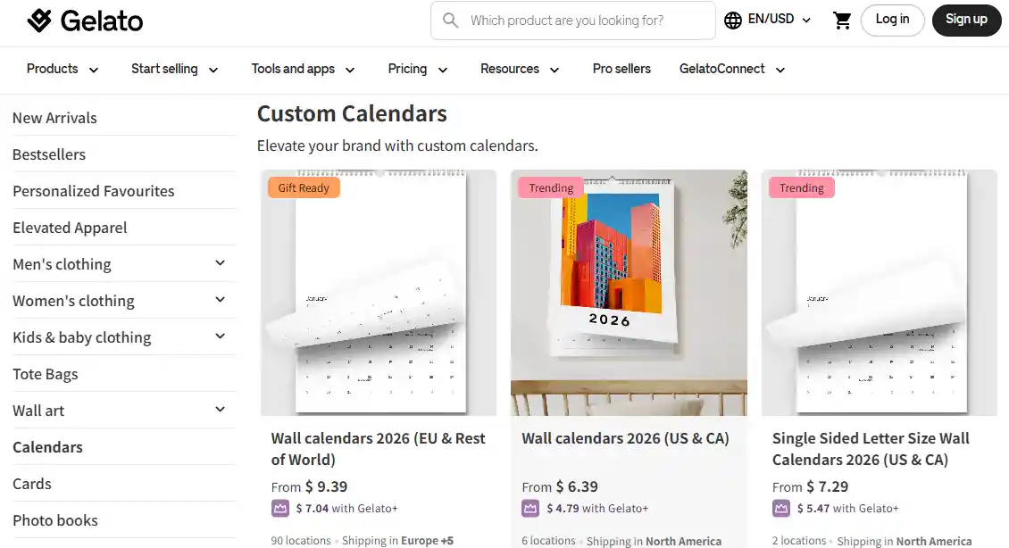This screenshot has height=548, width=1009.
Task: Select the Calendars category in the sidebar
Action: tap(48, 446)
